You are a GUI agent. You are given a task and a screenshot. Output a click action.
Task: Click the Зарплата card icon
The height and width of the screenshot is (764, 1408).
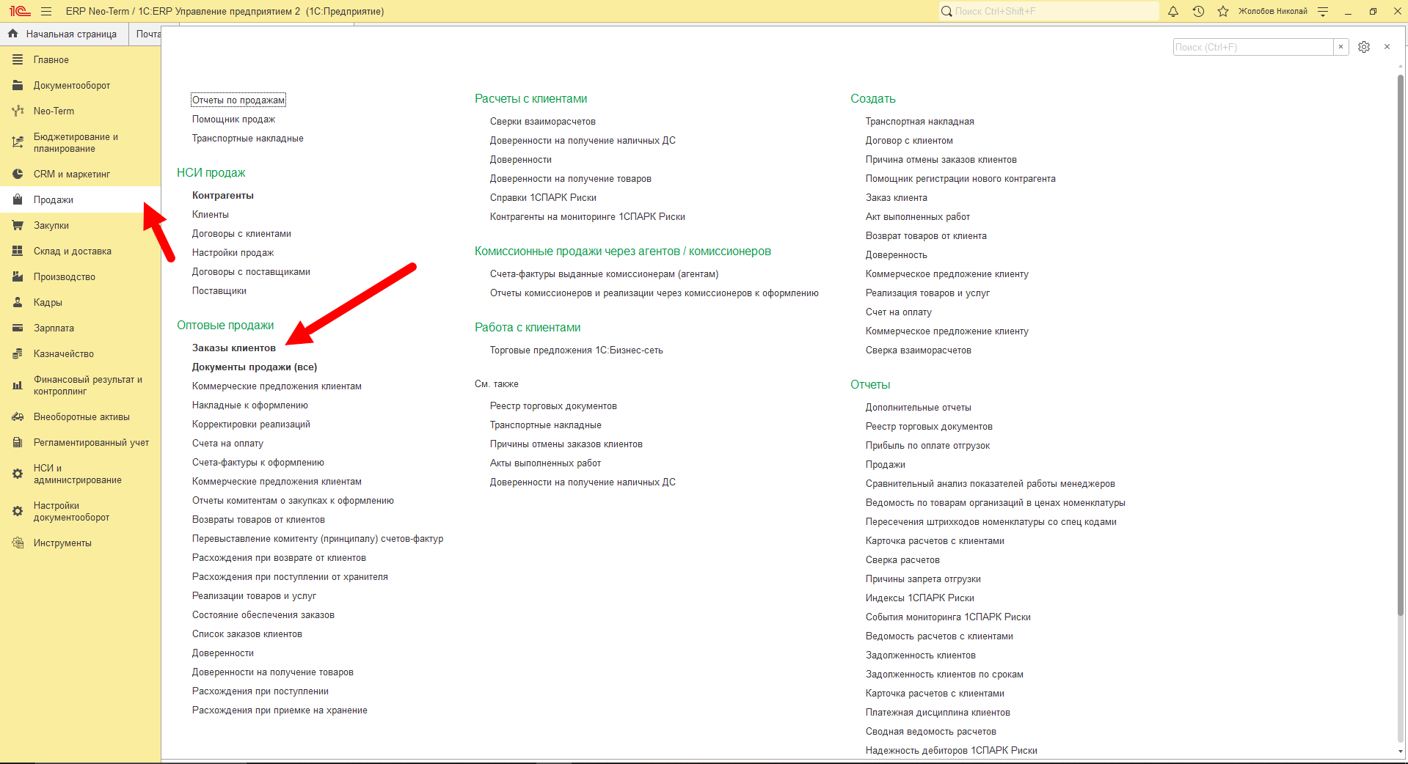(x=18, y=328)
